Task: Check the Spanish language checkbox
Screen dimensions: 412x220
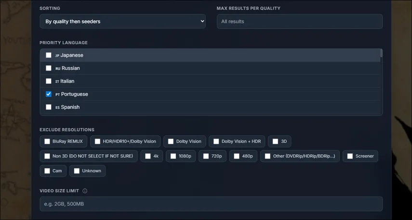Action: tap(49, 107)
